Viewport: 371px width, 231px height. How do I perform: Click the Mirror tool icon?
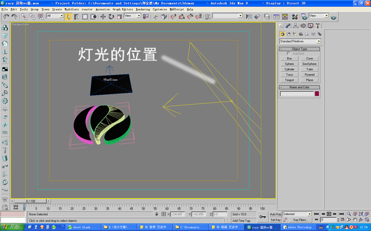pos(249,17)
